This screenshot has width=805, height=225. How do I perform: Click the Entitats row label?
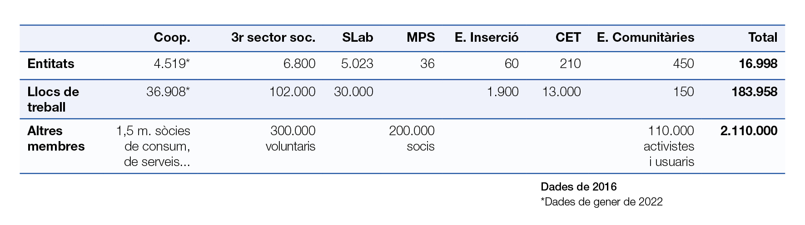[51, 64]
